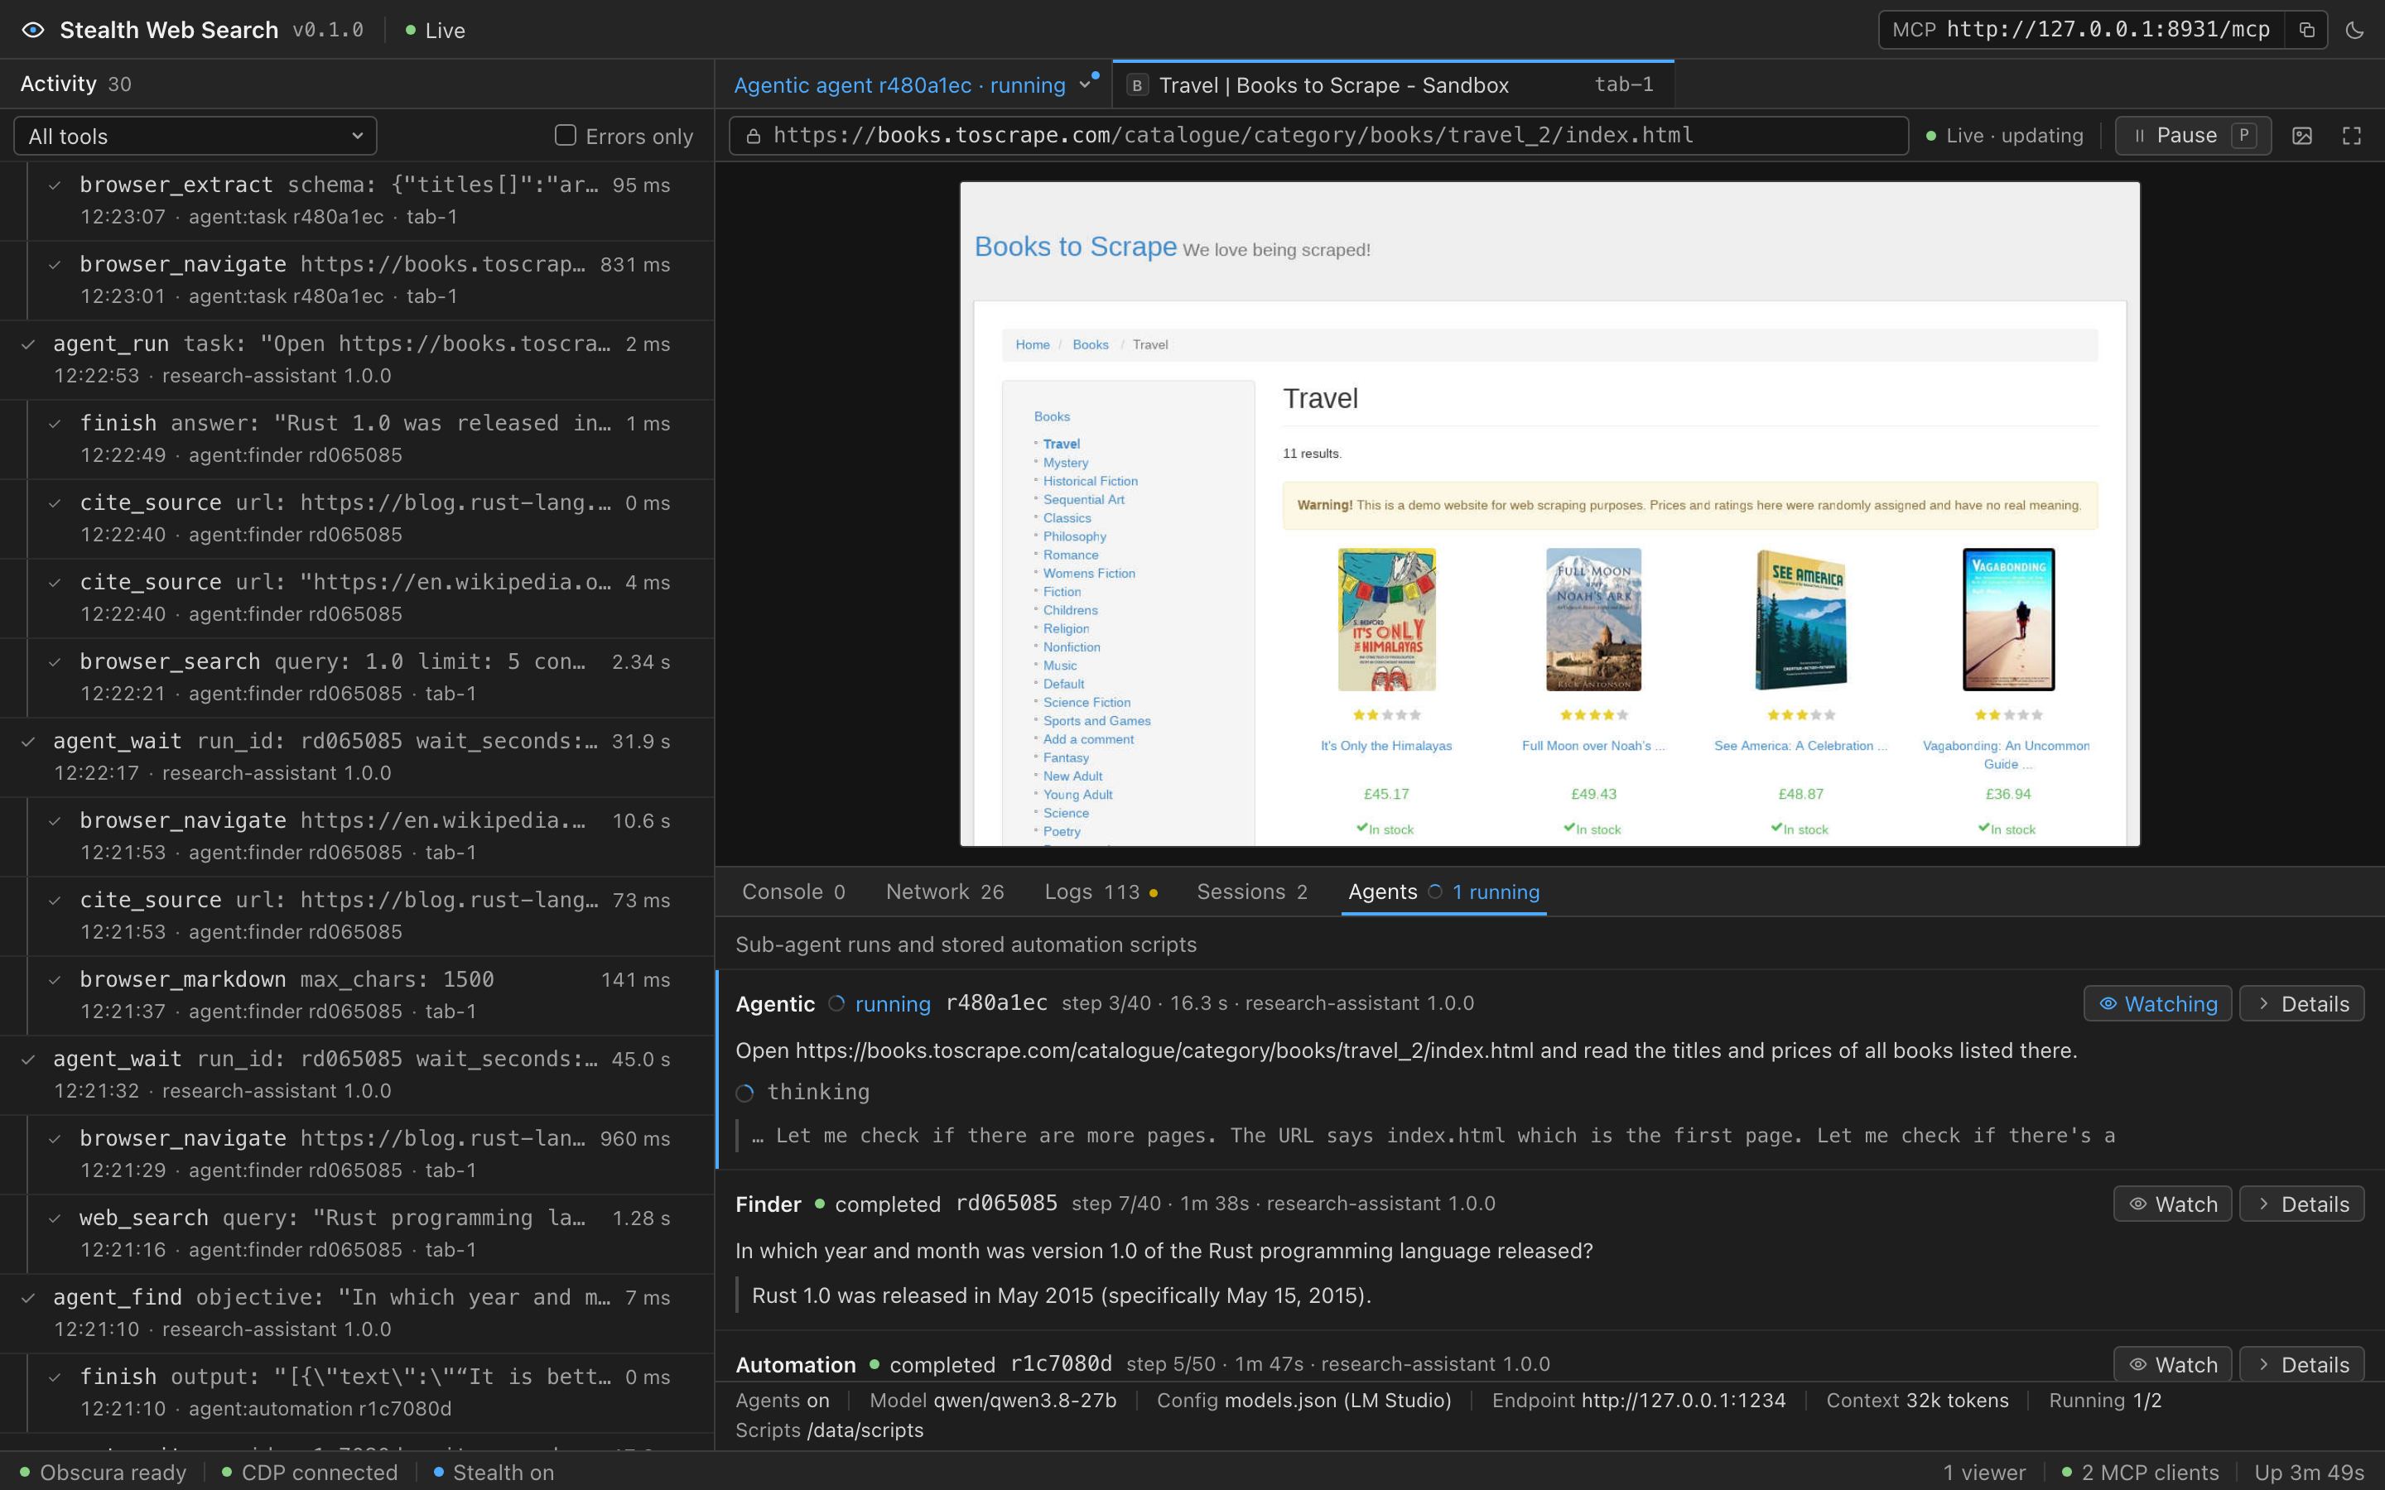The height and width of the screenshot is (1490, 2385).
Task: Select the agent_find objective entry
Action: 357,1313
